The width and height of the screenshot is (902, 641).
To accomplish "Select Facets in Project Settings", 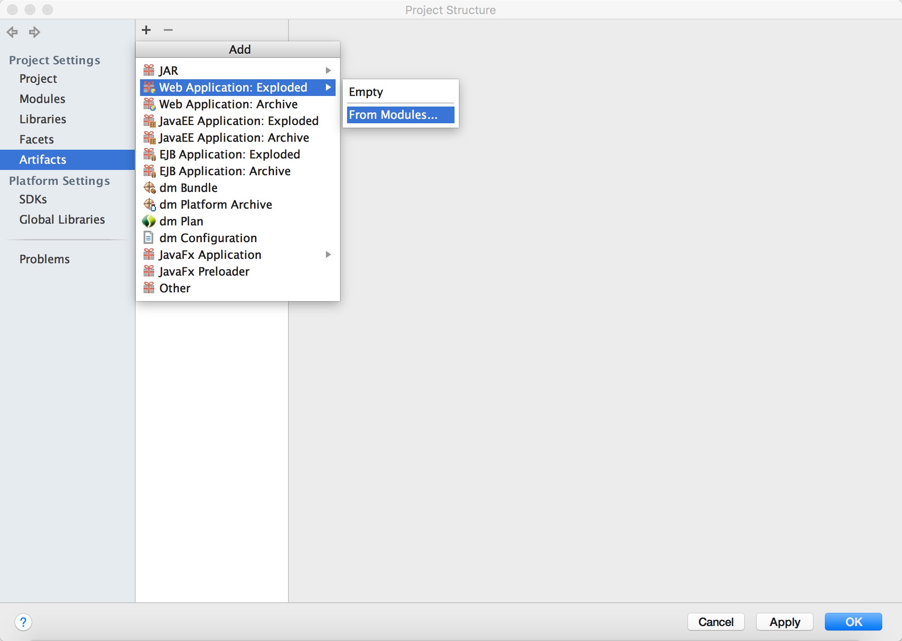I will point(38,139).
